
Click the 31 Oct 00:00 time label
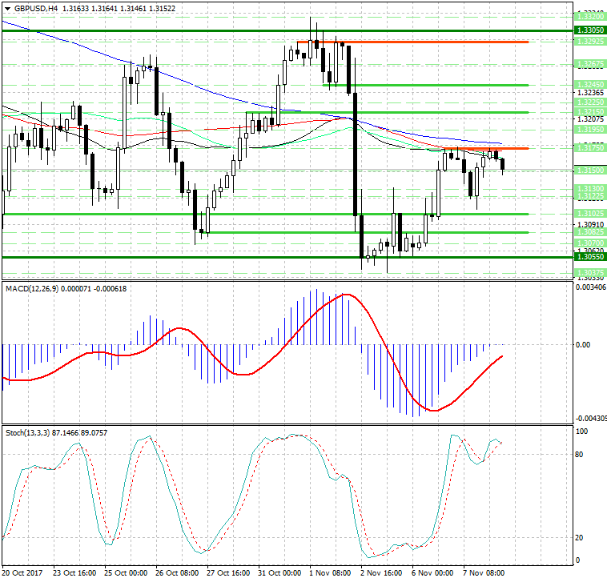point(278,573)
